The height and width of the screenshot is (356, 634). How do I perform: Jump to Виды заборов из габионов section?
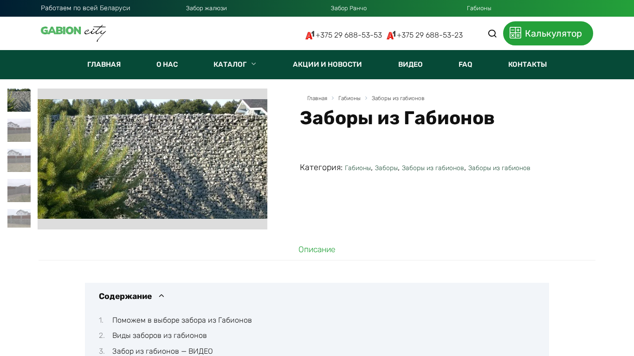(x=159, y=336)
